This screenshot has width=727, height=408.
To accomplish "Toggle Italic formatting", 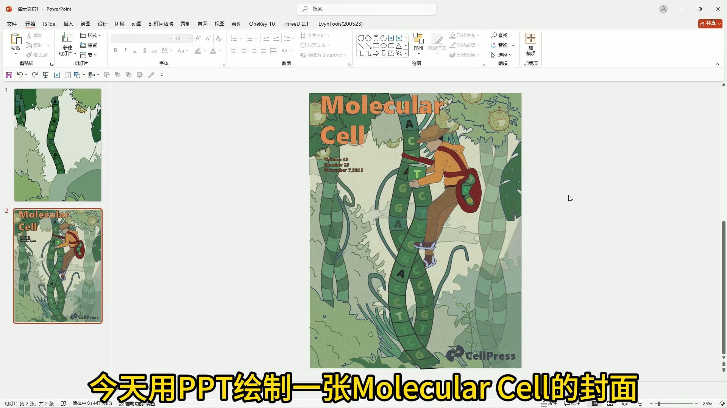I will click(x=125, y=51).
